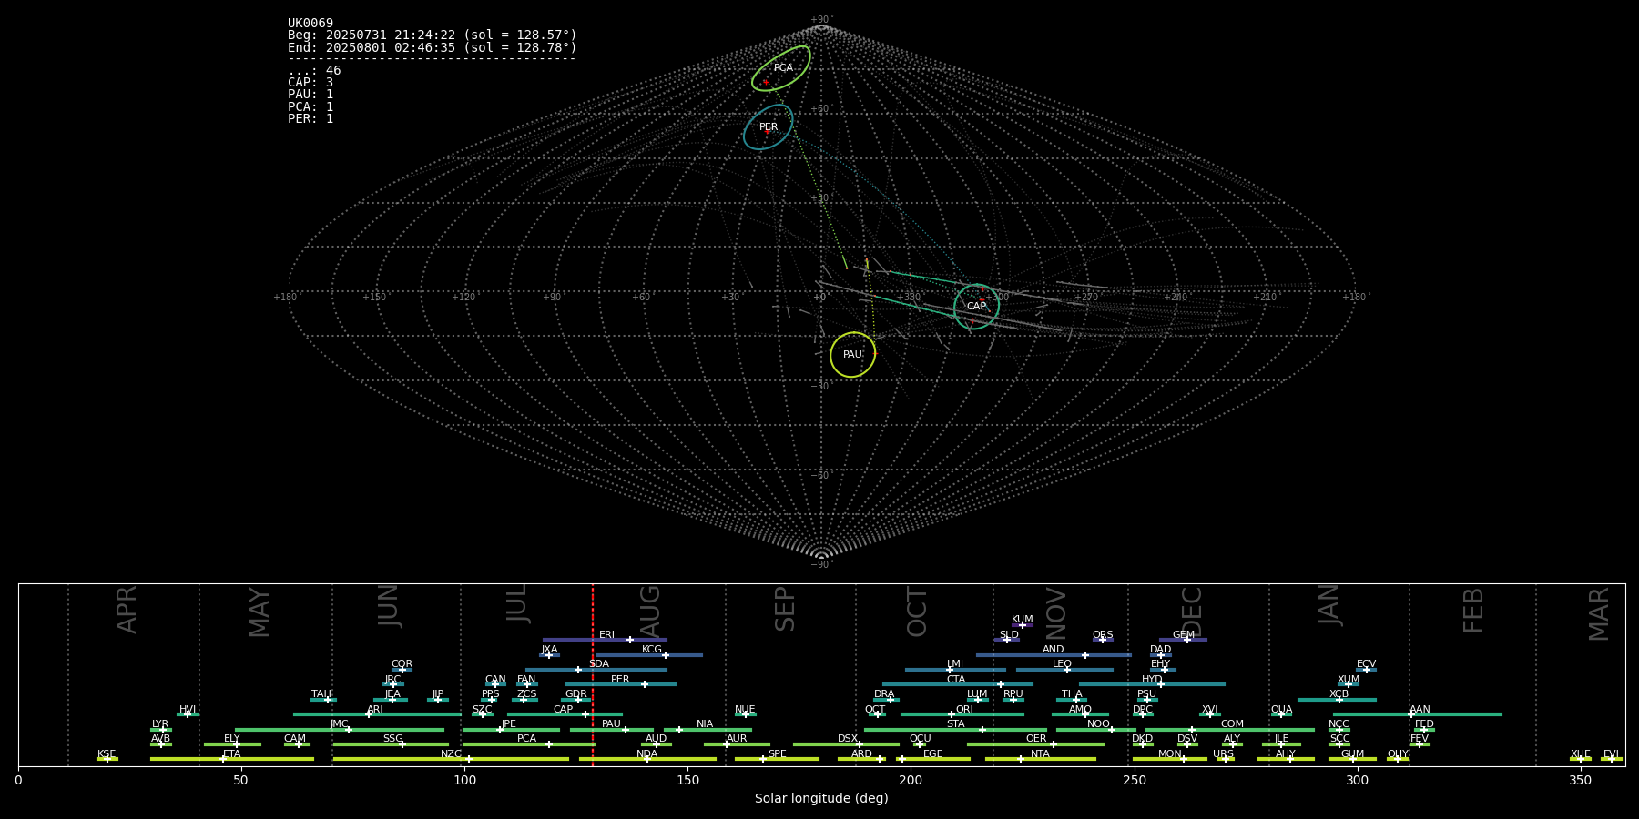
Task: Click the 'PAU: 1' count in the legend
Action: click(x=310, y=95)
